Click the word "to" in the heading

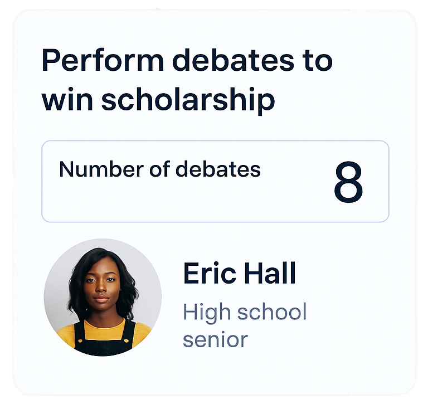319,61
